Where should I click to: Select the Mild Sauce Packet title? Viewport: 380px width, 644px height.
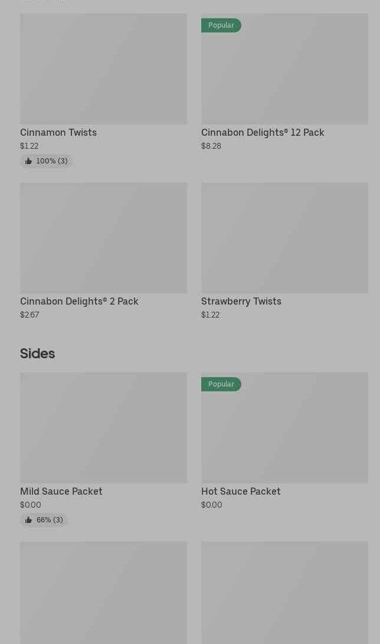click(61, 492)
